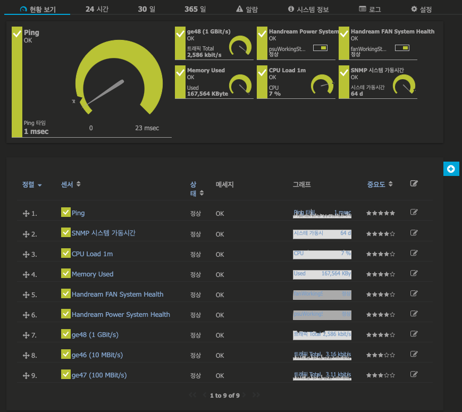
Task: Open the 시스템 정보 tab
Action: (308, 9)
